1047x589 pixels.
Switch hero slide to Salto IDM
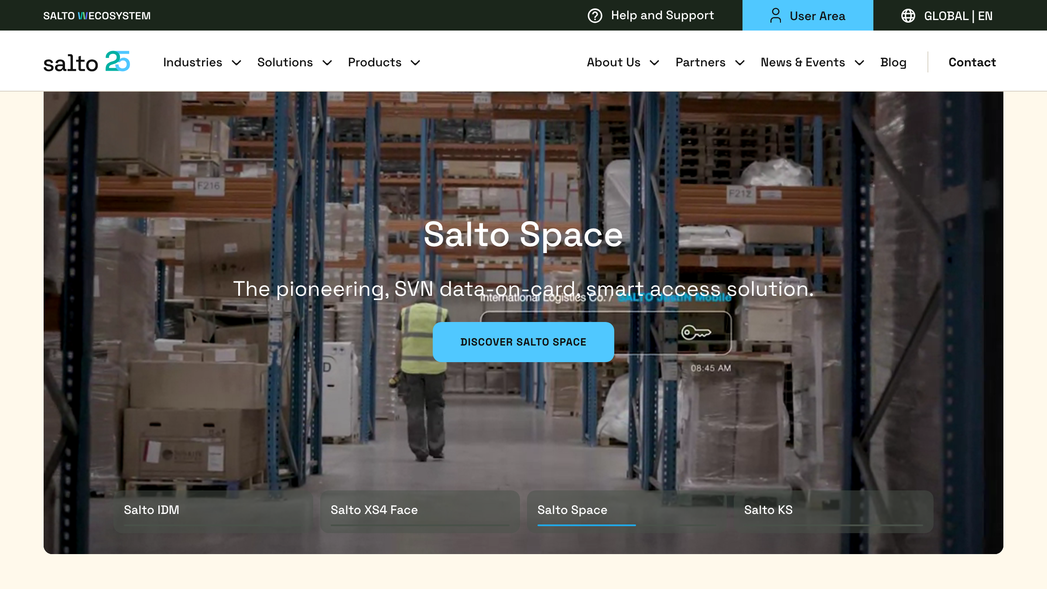click(x=213, y=511)
